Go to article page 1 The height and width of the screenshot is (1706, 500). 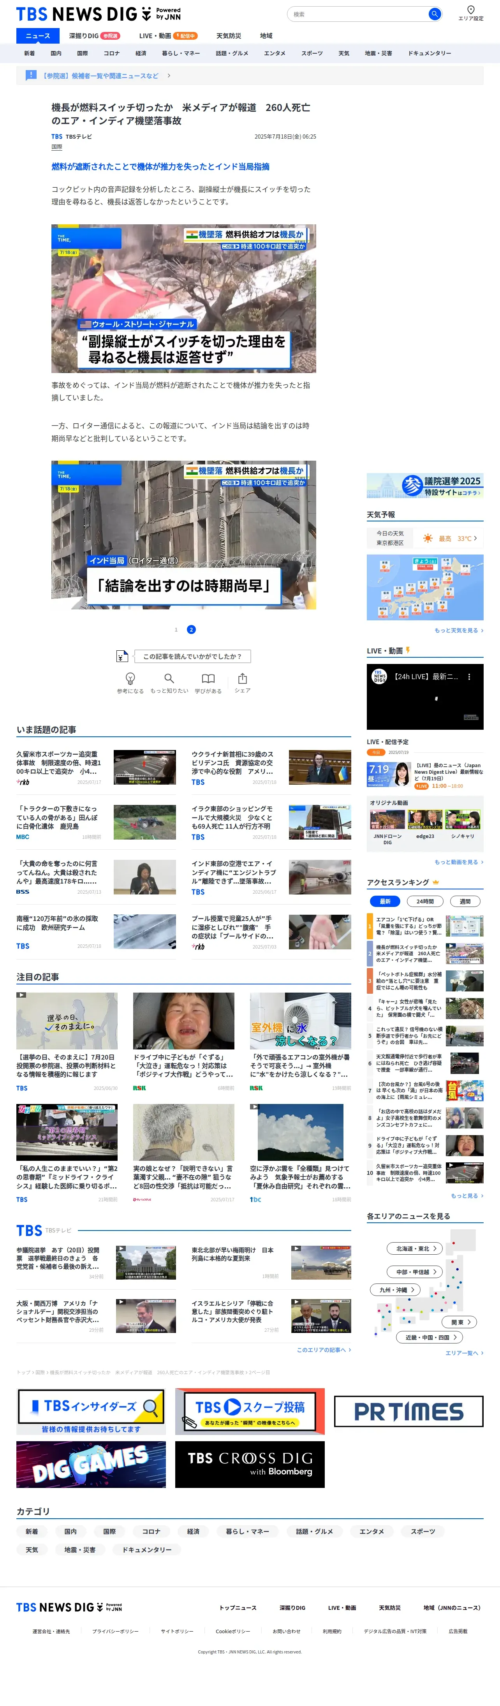[176, 629]
